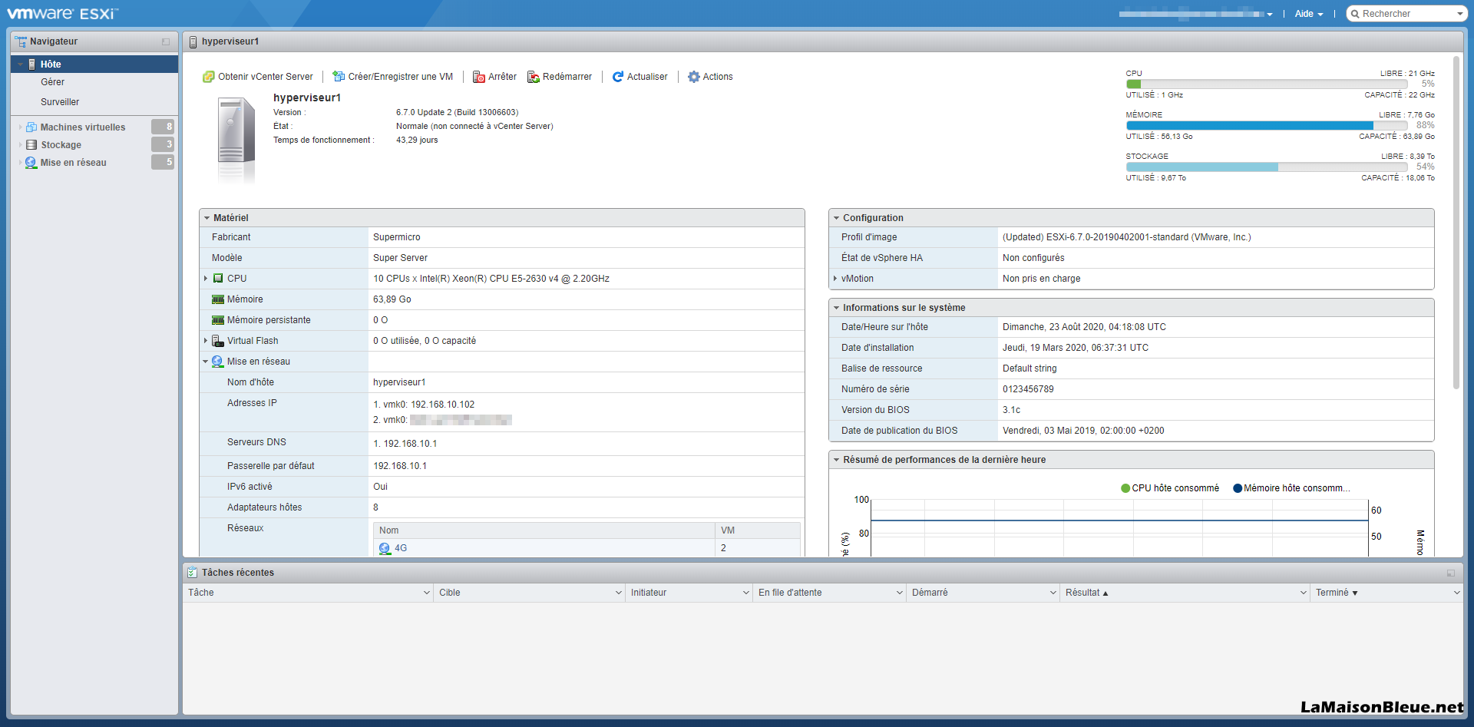Click the STOCKAGE usage bar
This screenshot has height=727, width=1474.
pyautogui.click(x=1267, y=167)
